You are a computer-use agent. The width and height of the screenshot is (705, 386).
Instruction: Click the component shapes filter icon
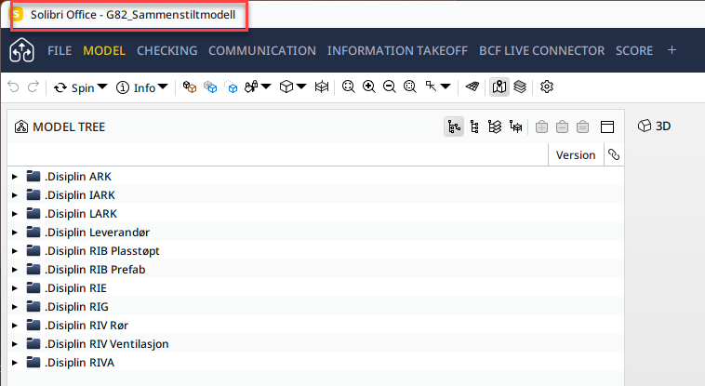[251, 87]
